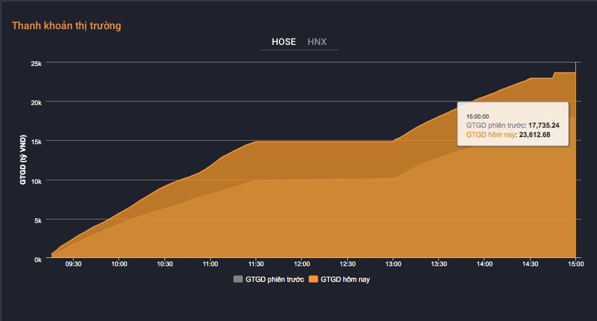Screen dimensions: 597x321
Task: Select the 14:30 time axis label
Action: 530,264
